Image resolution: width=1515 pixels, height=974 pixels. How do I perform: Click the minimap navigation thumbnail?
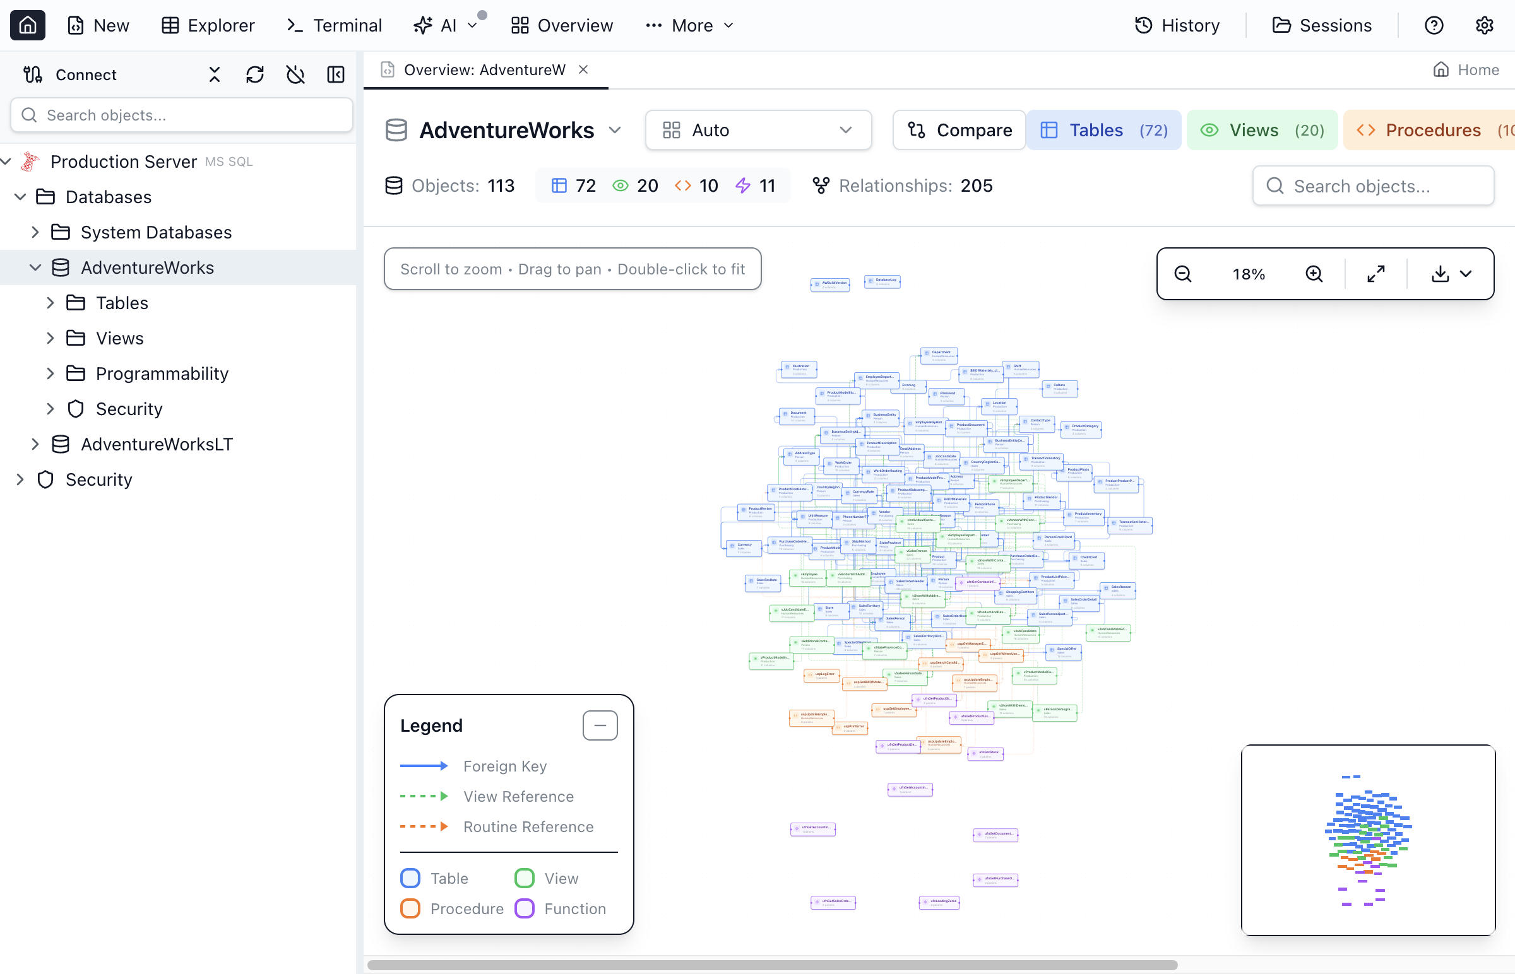tap(1367, 841)
